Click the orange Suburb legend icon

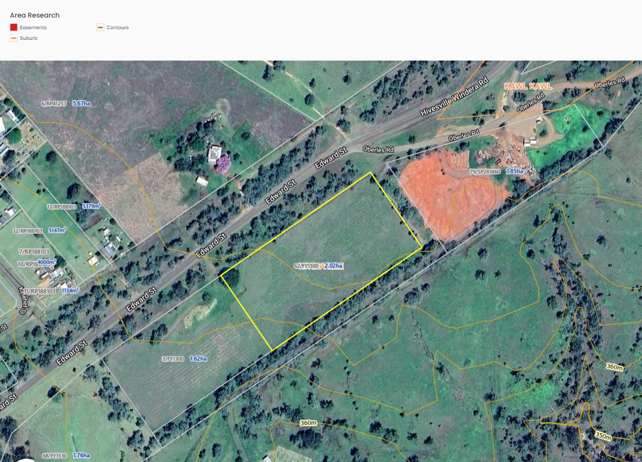pos(14,38)
